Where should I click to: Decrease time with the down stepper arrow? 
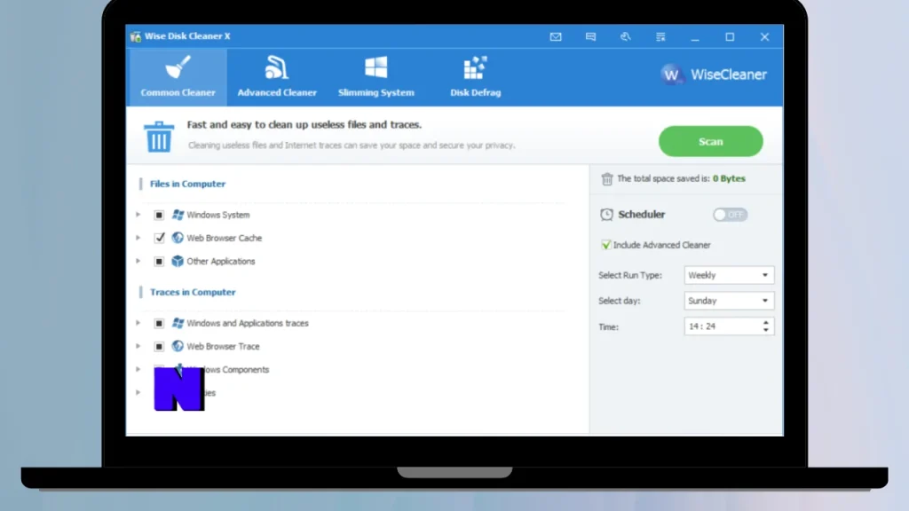(x=766, y=330)
